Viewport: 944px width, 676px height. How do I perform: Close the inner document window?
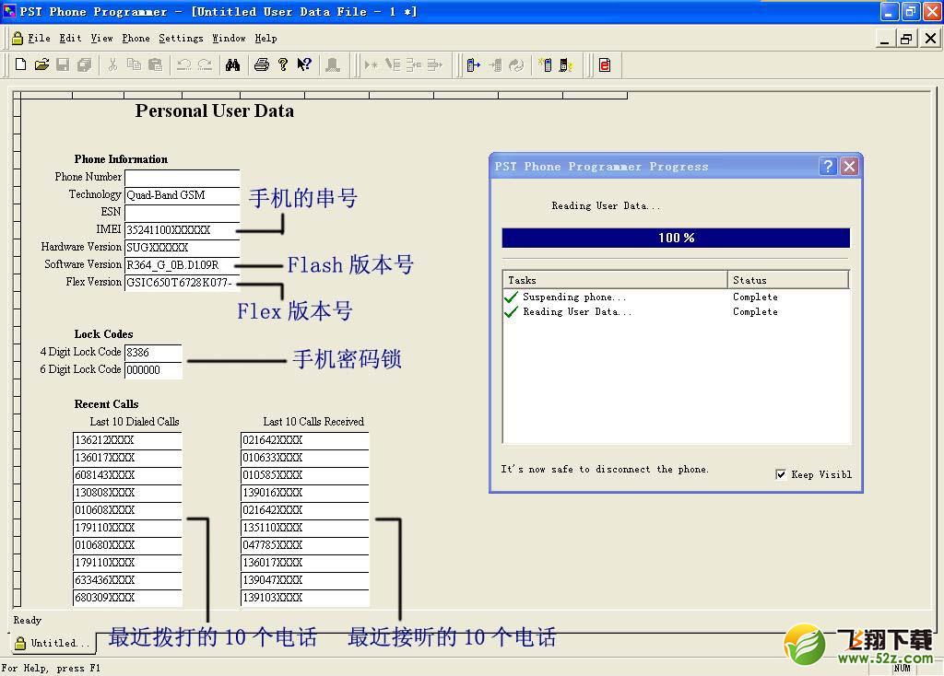point(930,39)
